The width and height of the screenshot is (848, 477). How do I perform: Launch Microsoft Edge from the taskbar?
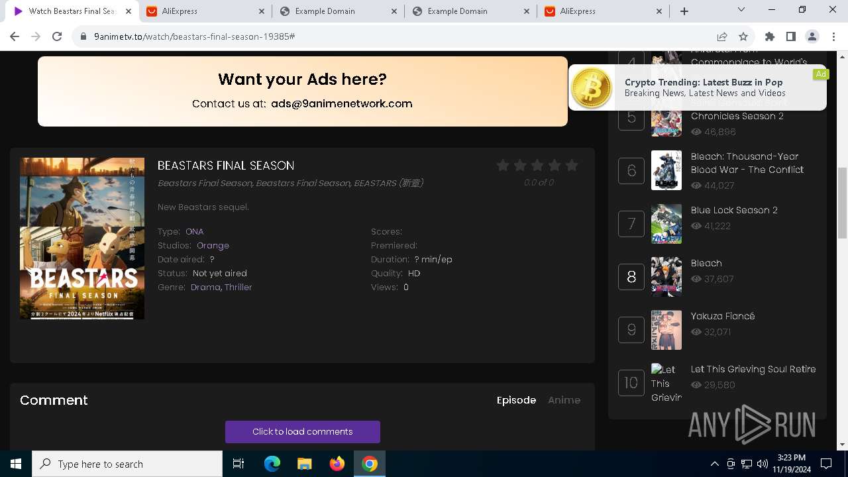coord(272,464)
